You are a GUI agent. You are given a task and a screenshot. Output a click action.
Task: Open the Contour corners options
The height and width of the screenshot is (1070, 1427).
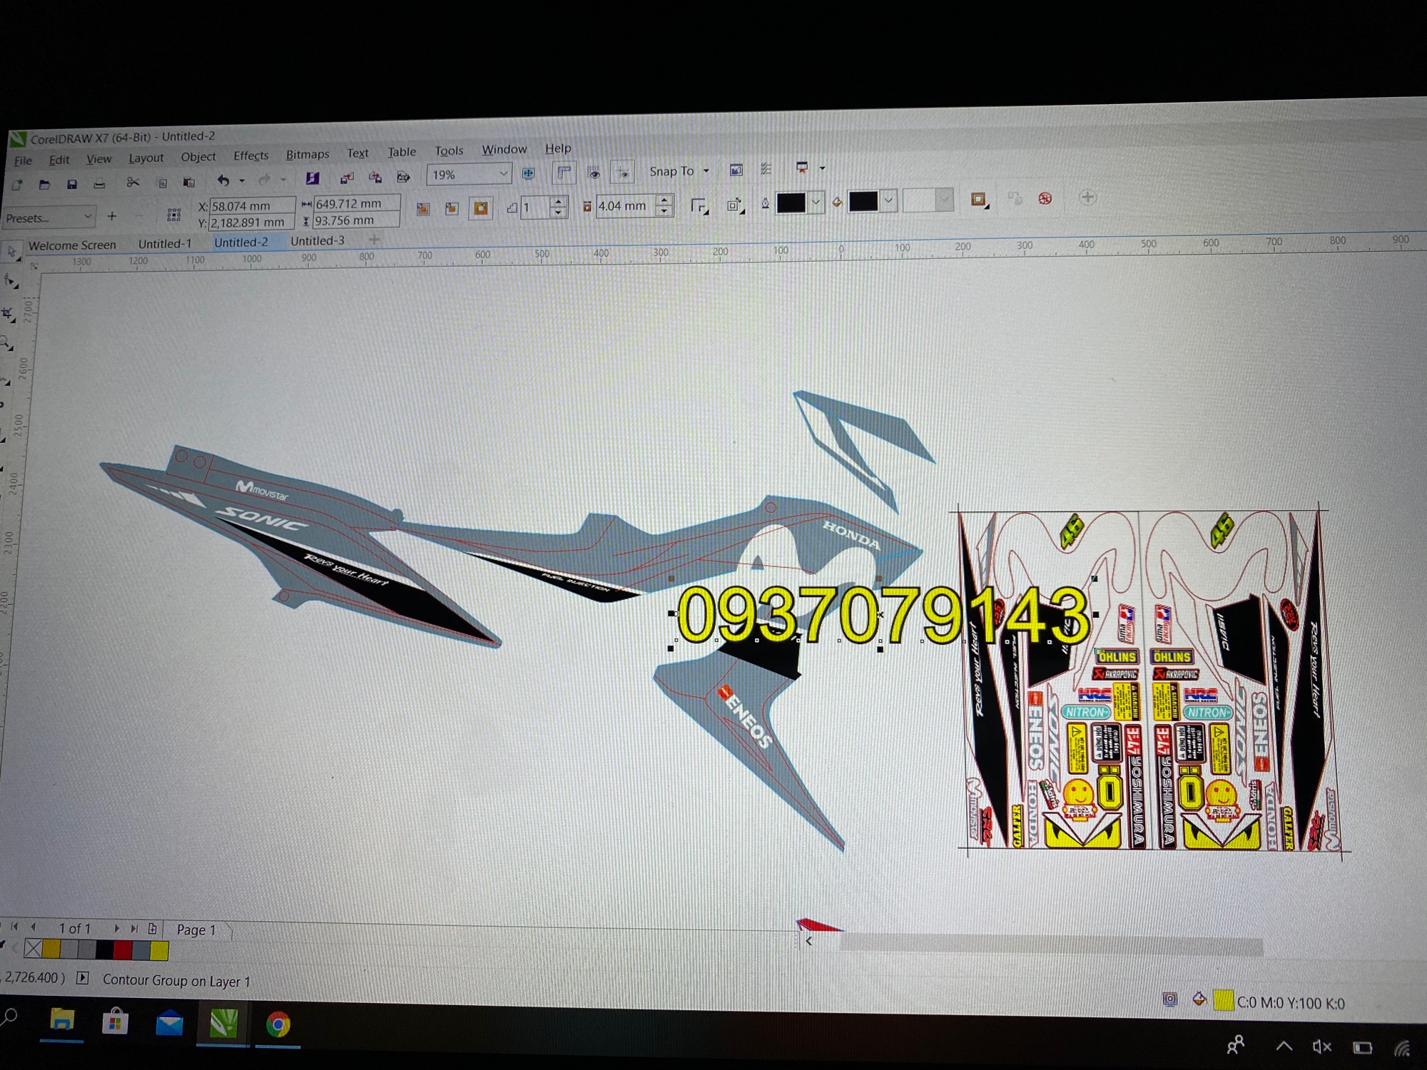699,206
